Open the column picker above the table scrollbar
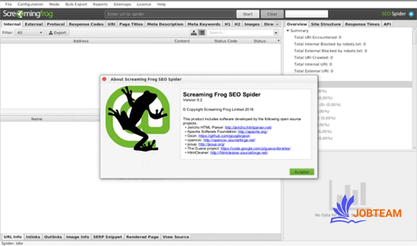 click(279, 40)
